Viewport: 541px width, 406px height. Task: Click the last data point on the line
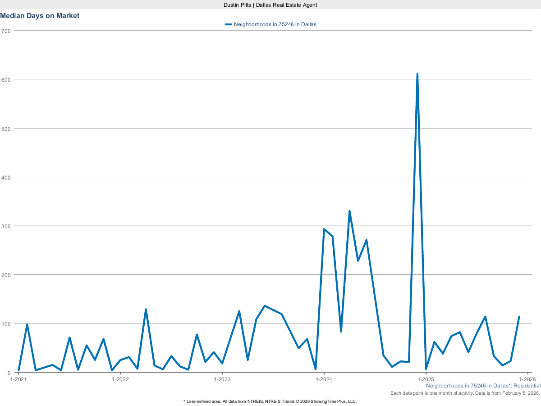click(x=519, y=317)
